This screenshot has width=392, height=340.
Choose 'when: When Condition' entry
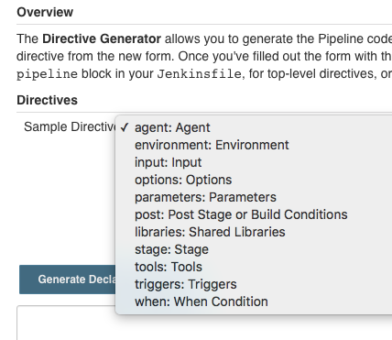click(254, 302)
